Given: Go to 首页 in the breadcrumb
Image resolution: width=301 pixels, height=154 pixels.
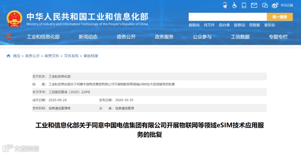Looking at the screenshot, I should click(16, 56).
